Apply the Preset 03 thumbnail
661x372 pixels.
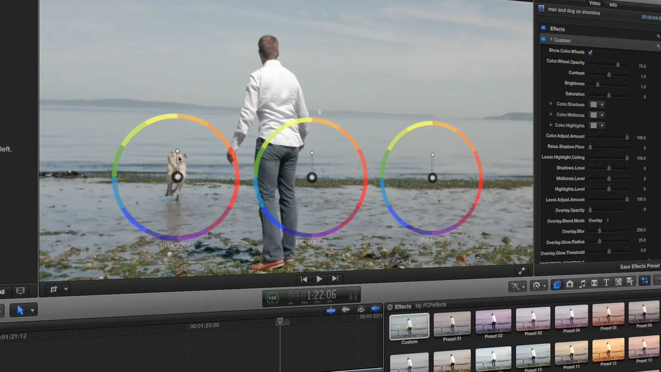pyautogui.click(x=533, y=319)
